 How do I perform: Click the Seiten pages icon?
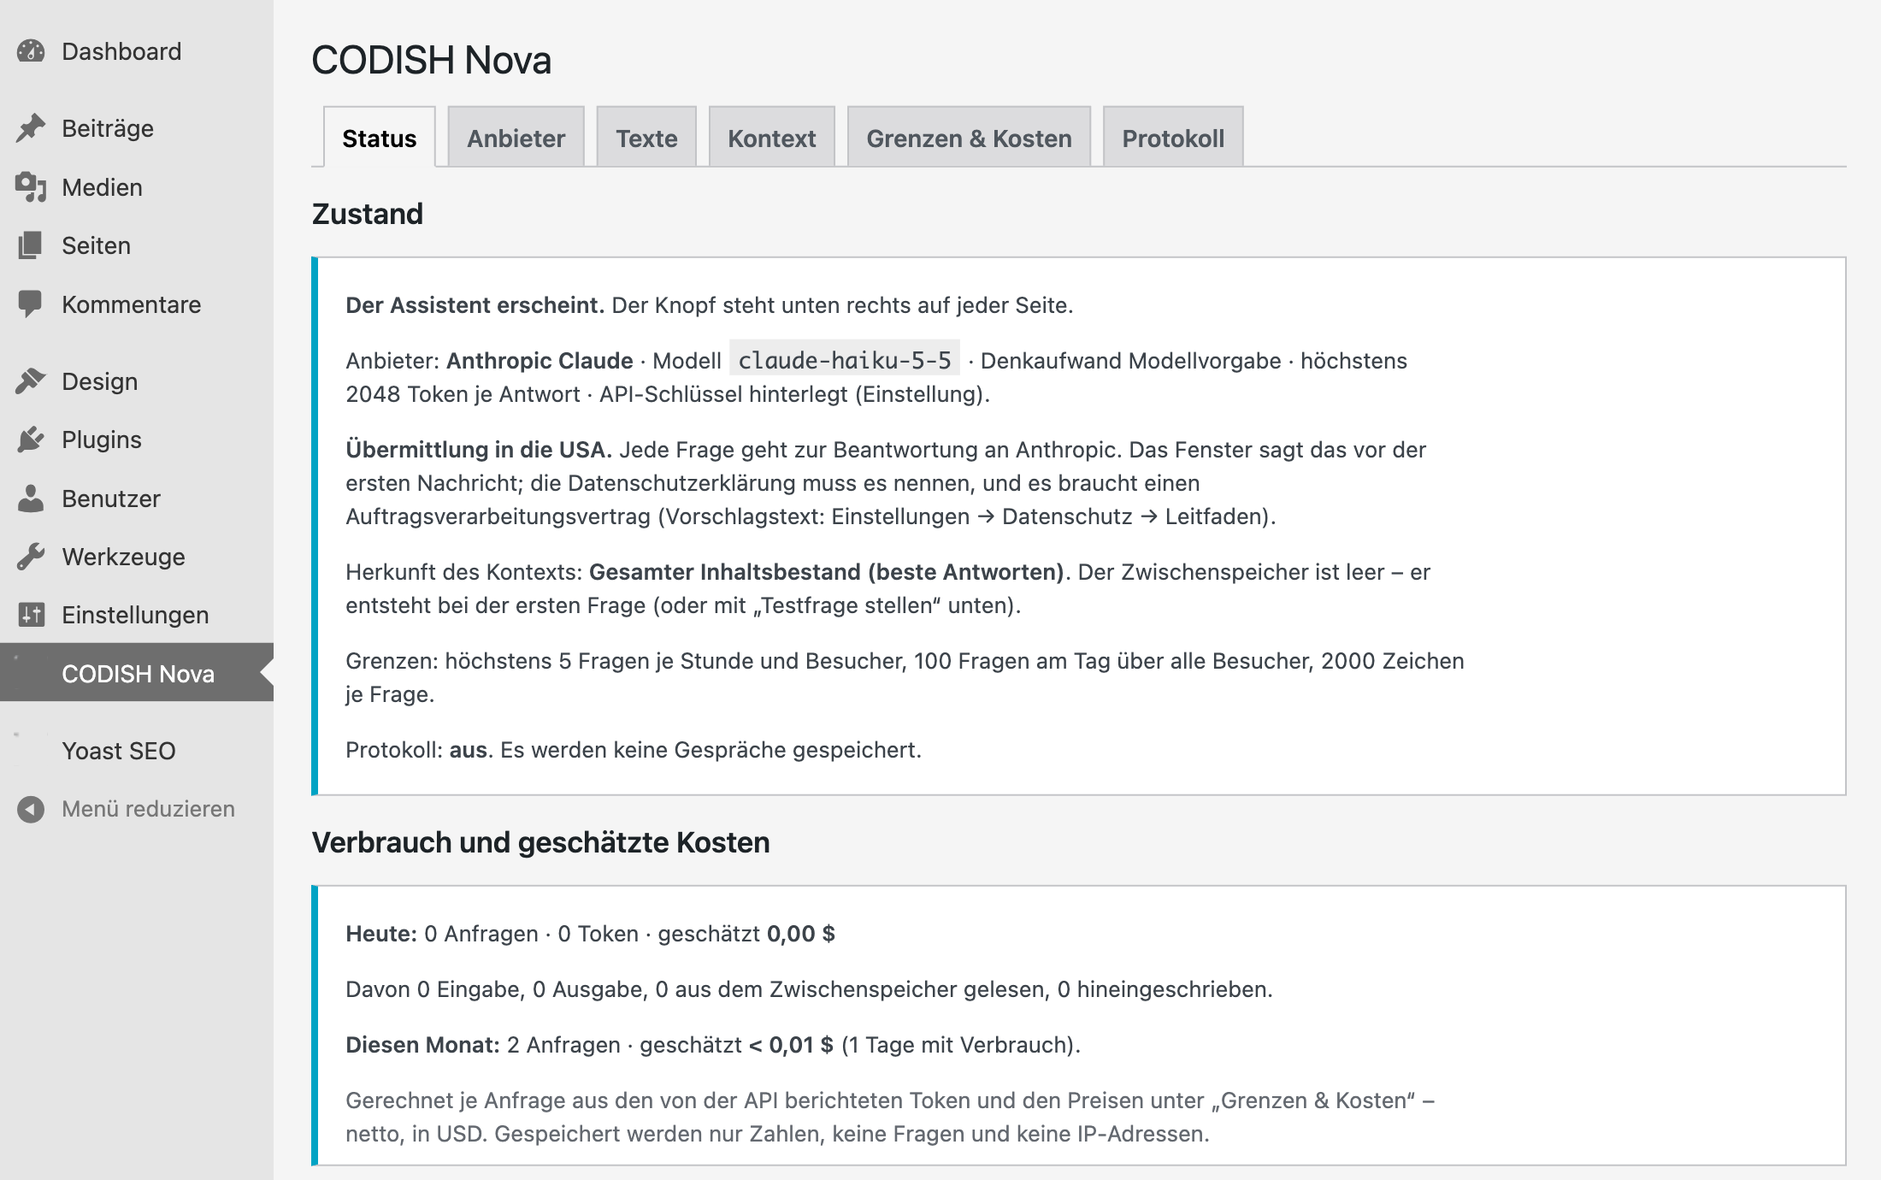[31, 245]
